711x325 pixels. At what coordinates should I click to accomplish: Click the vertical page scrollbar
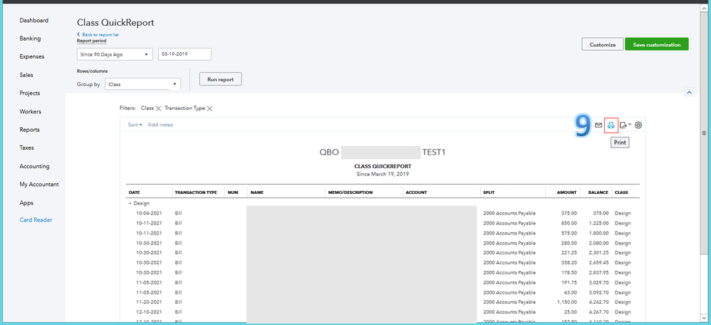pos(704,133)
